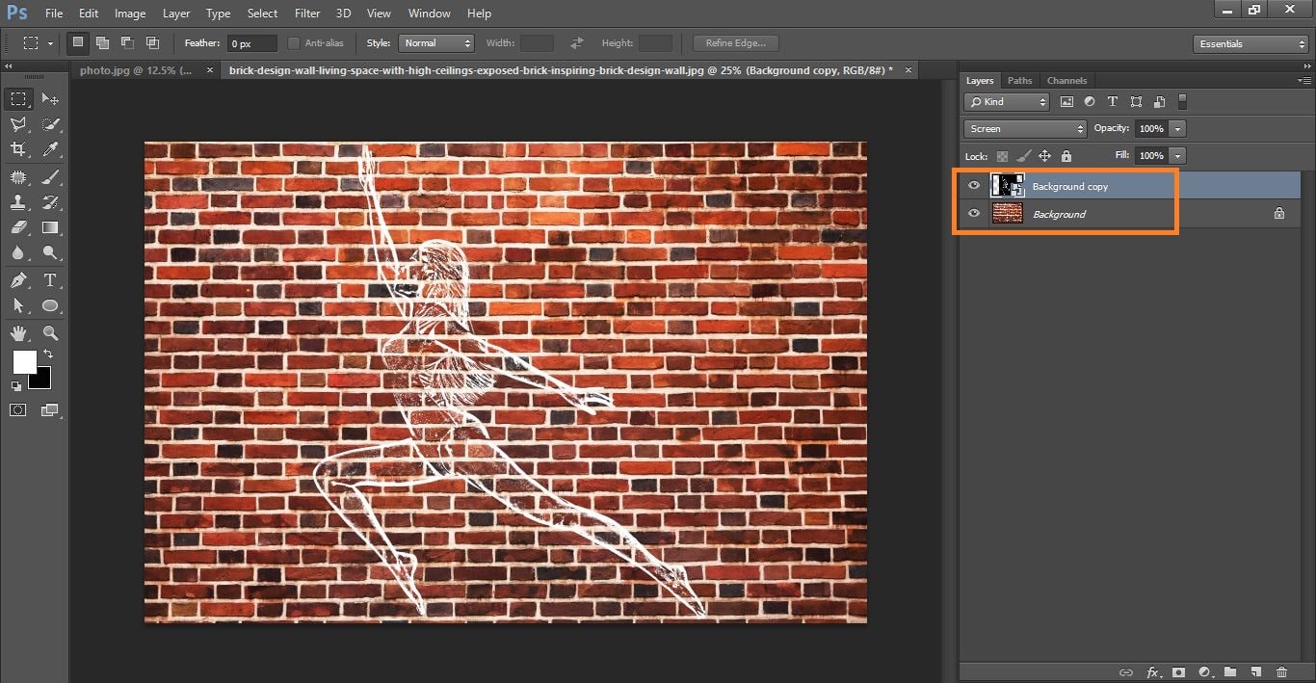Click the Hand tool

[18, 333]
